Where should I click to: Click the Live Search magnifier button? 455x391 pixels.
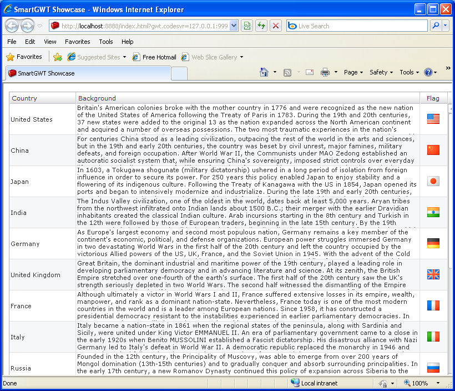click(x=436, y=26)
